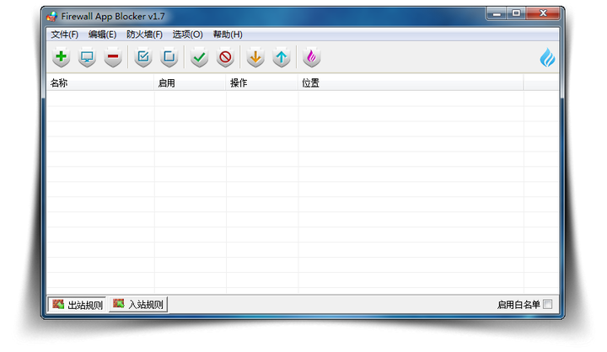Click the purple flame firewall settings icon
The height and width of the screenshot is (352, 607).
(x=312, y=57)
